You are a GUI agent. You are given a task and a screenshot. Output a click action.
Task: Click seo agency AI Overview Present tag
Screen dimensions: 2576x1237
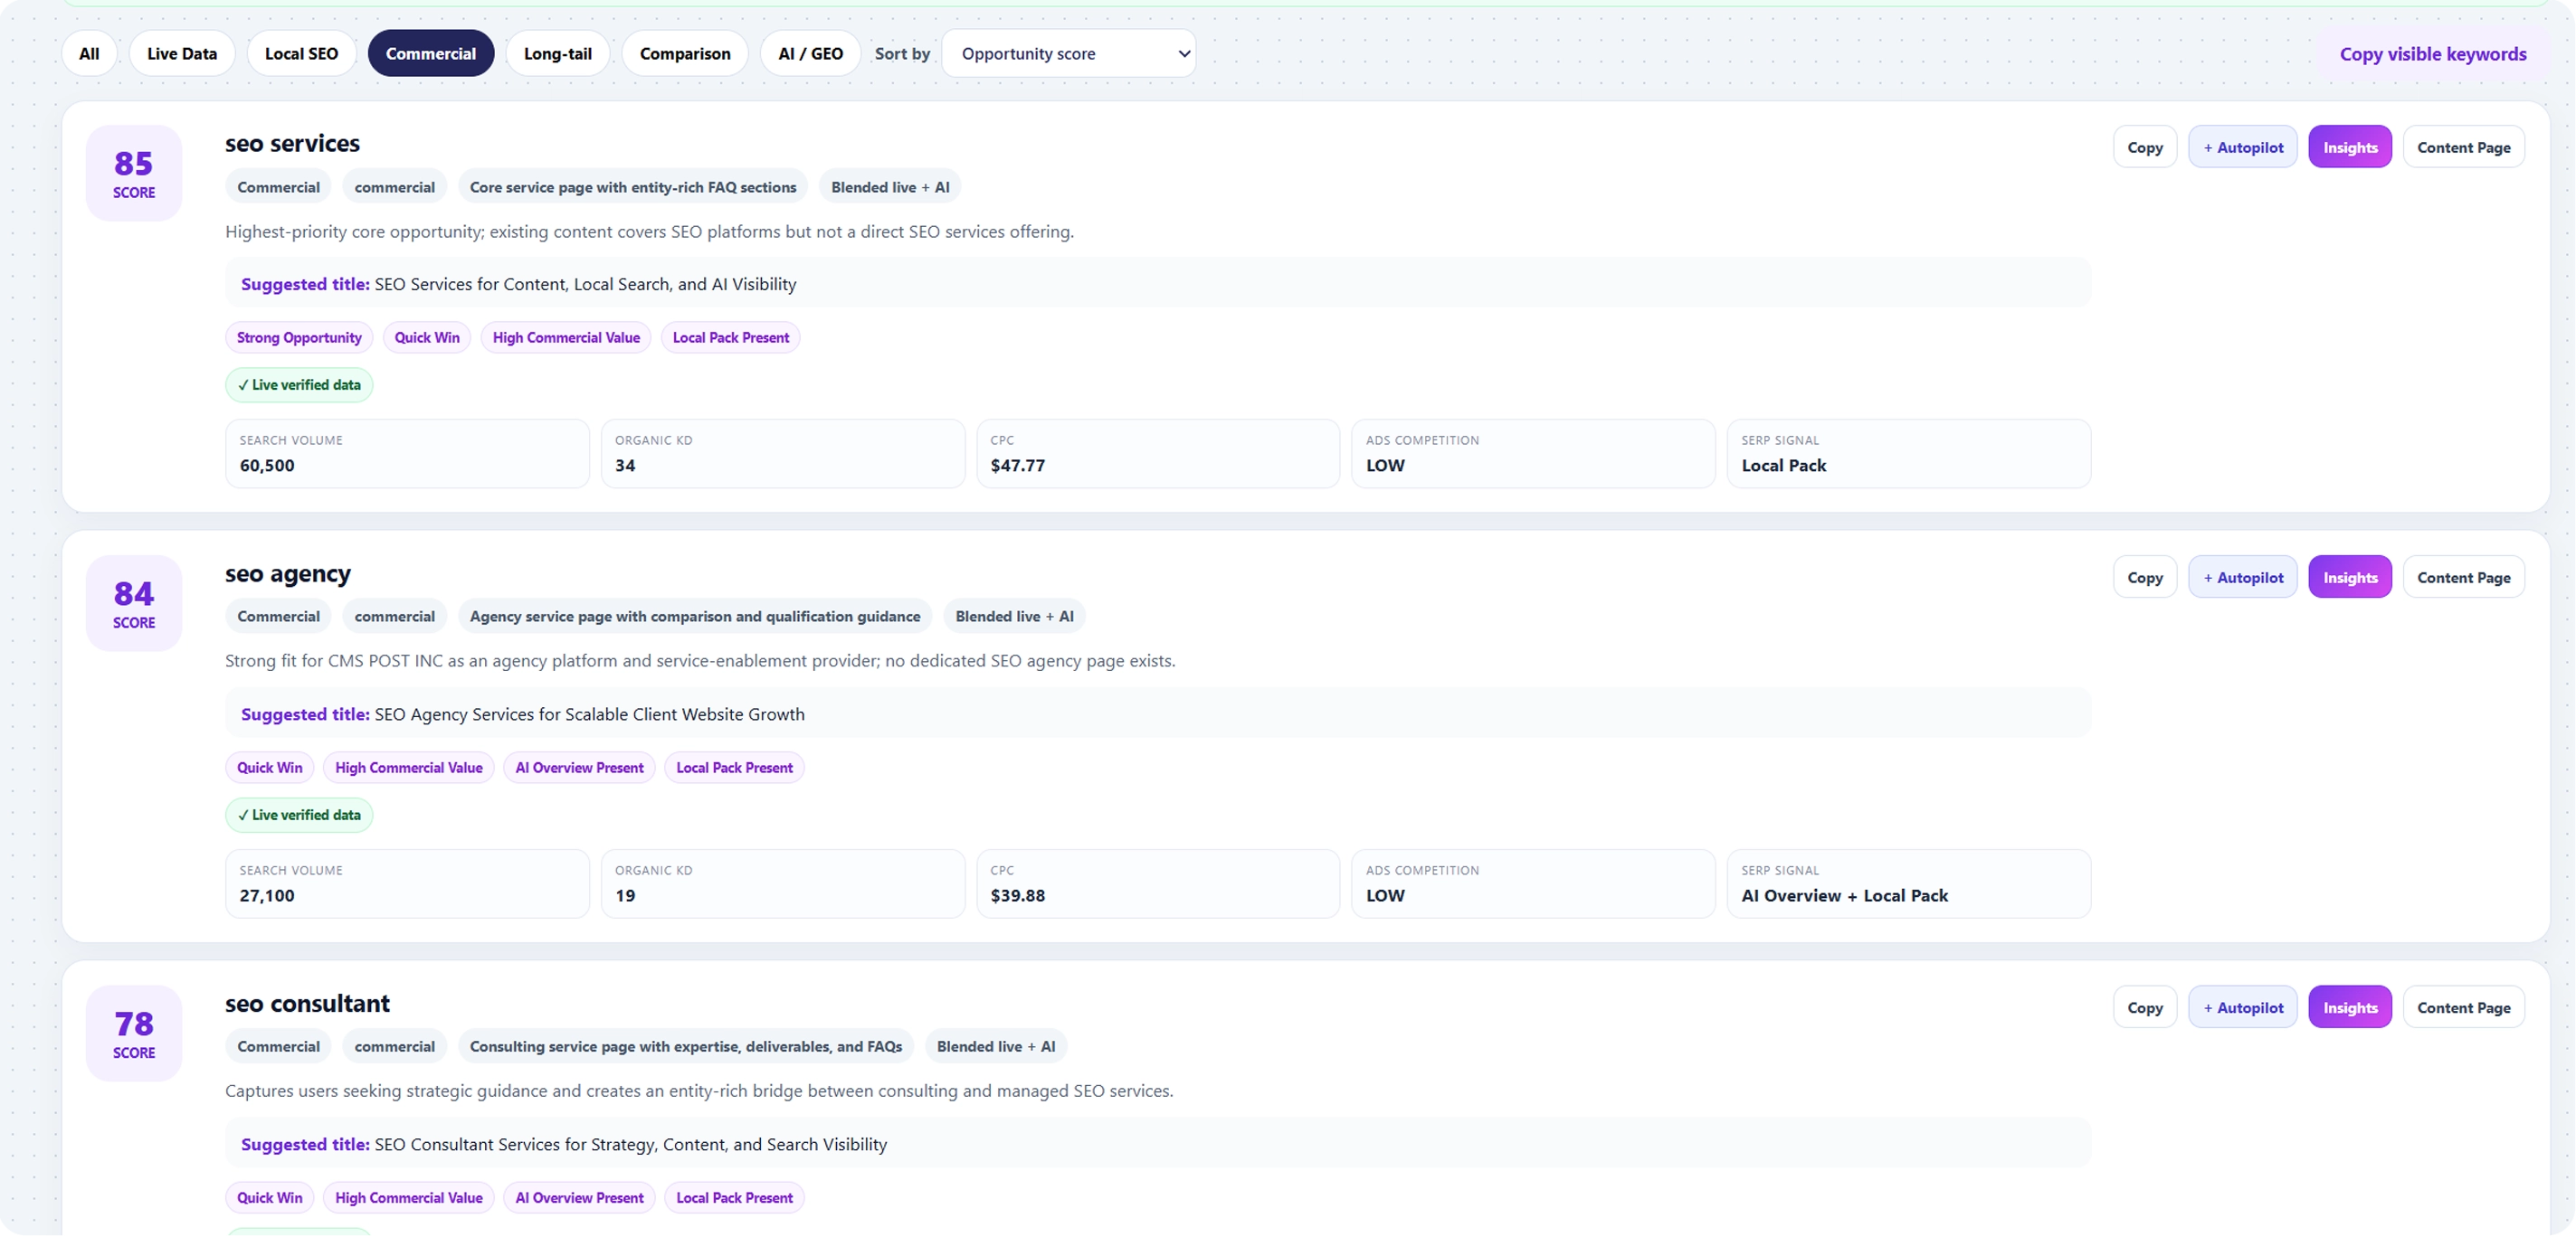[x=579, y=769]
